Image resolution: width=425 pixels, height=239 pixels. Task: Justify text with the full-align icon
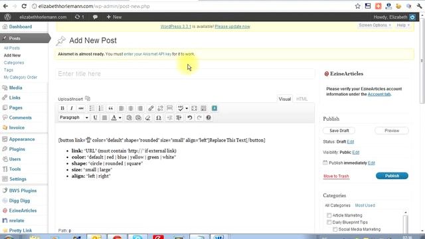click(x=104, y=118)
